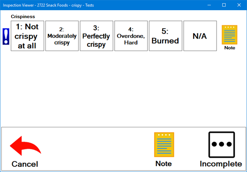
Task: Open the note icon beside Crispiness ratings
Action: [x=229, y=34]
